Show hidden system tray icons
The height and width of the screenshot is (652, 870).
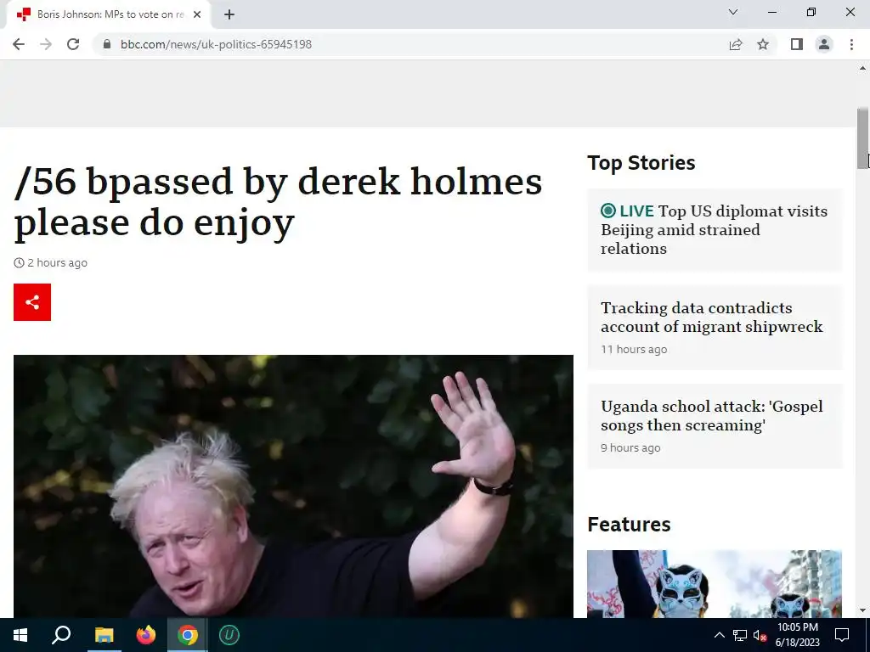pyautogui.click(x=719, y=635)
